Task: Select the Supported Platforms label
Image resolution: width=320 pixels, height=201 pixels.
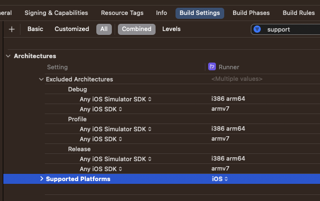Action: [x=78, y=179]
